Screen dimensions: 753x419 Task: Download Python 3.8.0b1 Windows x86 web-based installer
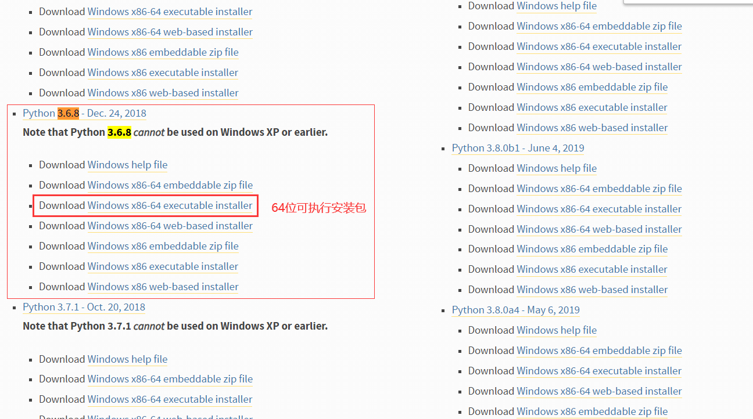[593, 290]
